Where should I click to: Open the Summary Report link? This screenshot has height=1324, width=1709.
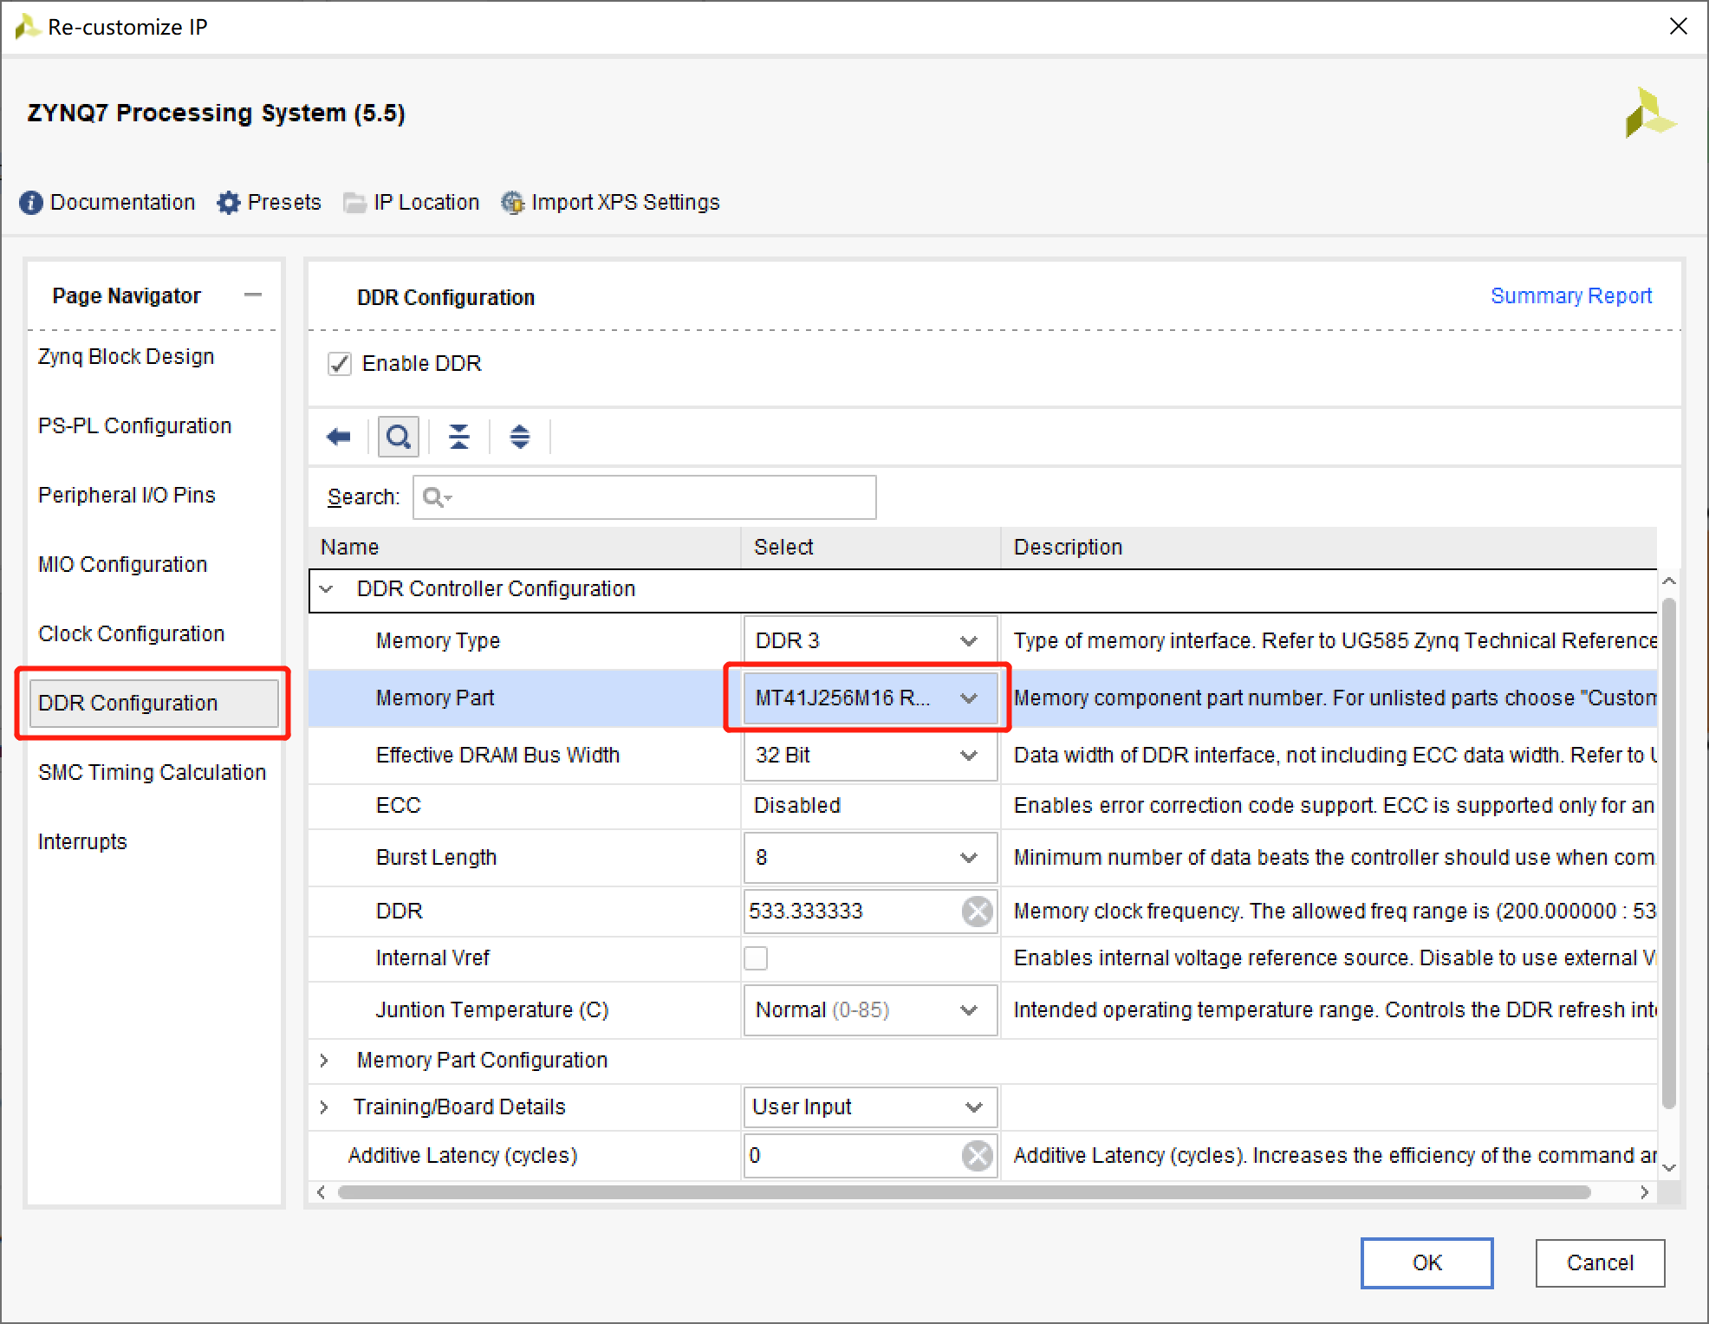click(1571, 296)
